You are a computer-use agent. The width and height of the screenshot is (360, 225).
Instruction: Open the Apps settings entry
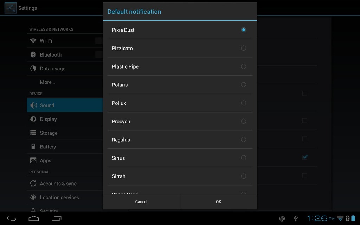click(65, 160)
